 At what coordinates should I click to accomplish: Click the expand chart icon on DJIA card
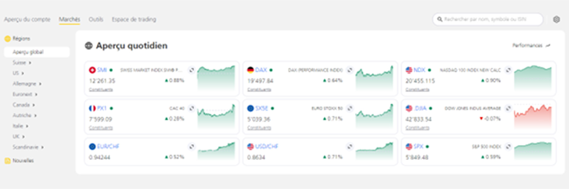coord(508,108)
